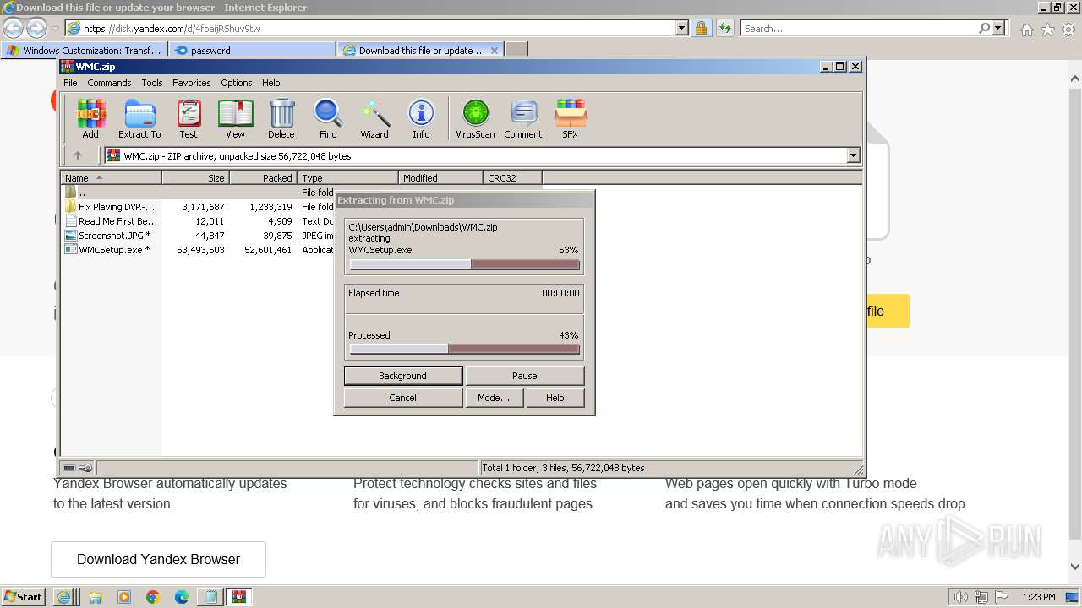
Task: Open the Options menu
Action: 237,83
